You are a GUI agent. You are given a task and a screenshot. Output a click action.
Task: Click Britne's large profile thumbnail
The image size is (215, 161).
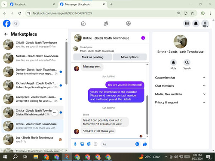(180, 42)
